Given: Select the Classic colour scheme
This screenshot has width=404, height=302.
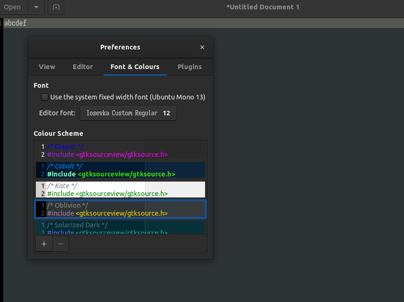Looking at the screenshot, I should click(x=120, y=150).
